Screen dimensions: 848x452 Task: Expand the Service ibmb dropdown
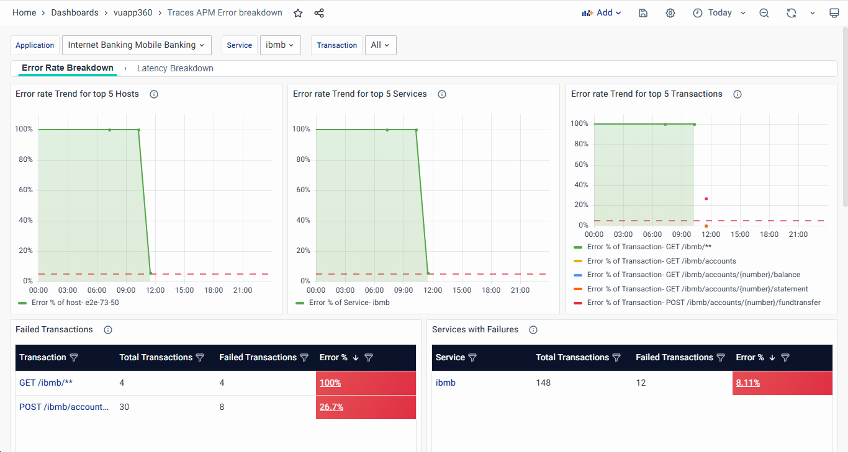(x=280, y=45)
